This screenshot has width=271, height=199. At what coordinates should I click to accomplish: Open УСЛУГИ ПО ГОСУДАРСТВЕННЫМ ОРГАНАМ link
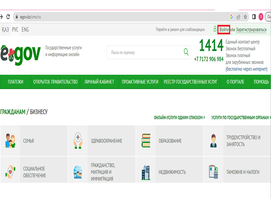[241, 117]
